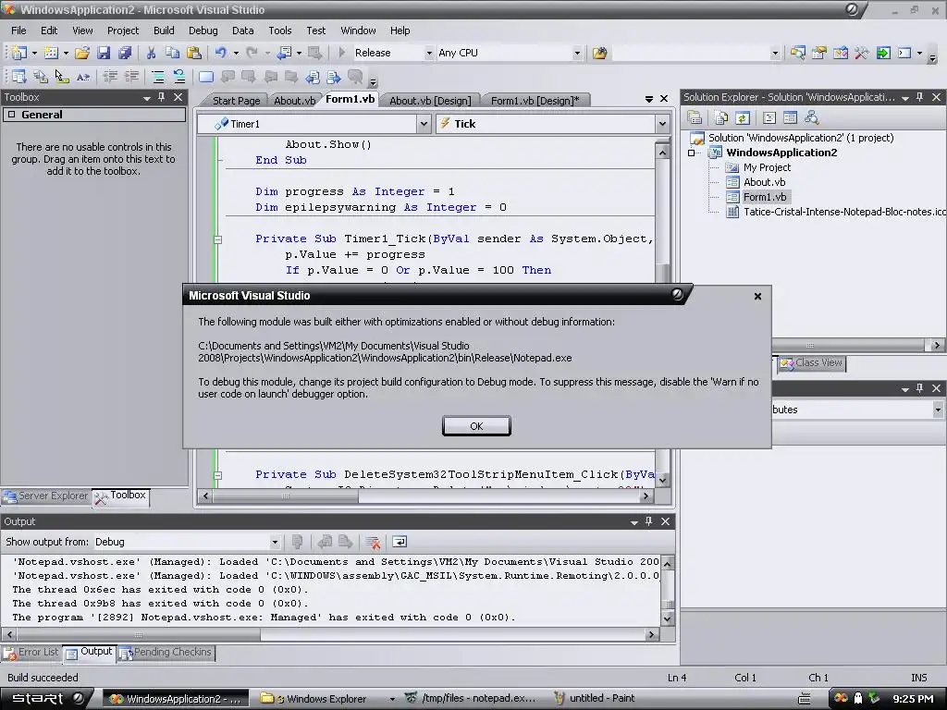Click the Toggle Bookmark rectangle icon
This screenshot has height=710, width=947.
(206, 77)
